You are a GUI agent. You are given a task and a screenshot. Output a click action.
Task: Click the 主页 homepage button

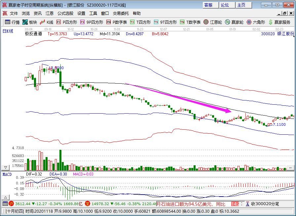point(244,5)
